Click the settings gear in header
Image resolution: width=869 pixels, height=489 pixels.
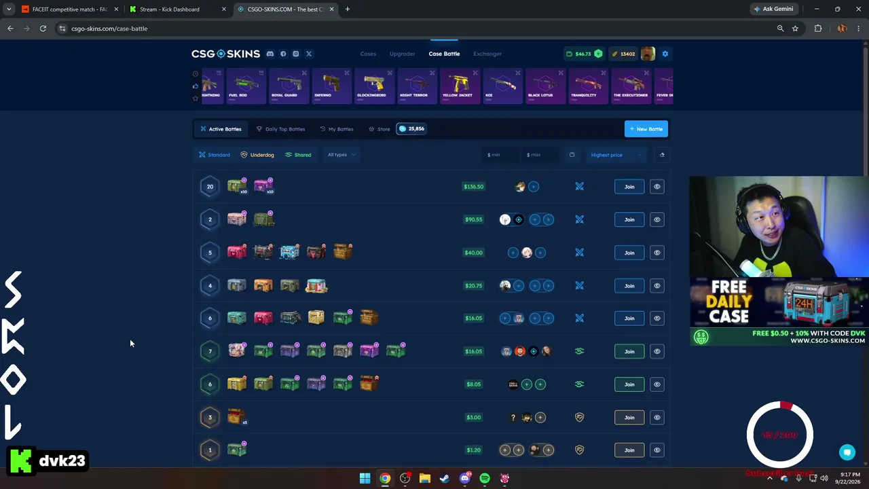pos(665,54)
